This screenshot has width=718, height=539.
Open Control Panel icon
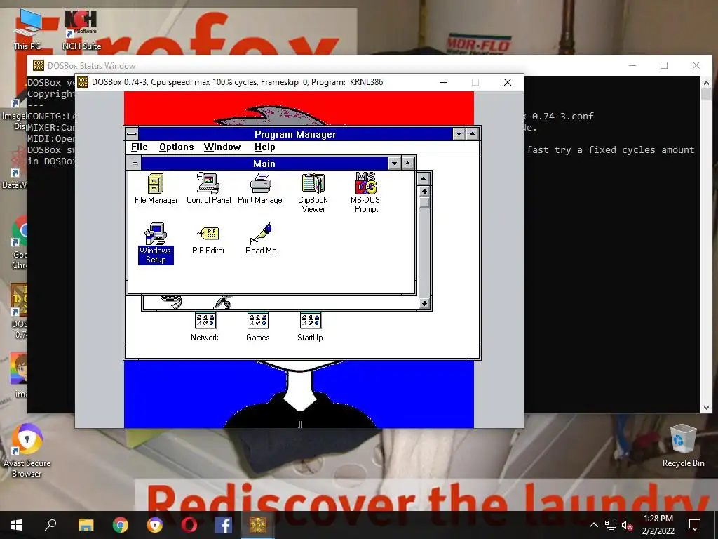208,188
